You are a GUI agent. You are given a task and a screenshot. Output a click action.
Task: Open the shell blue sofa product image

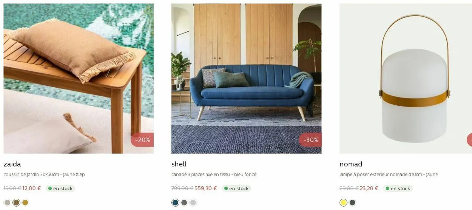tap(246, 79)
